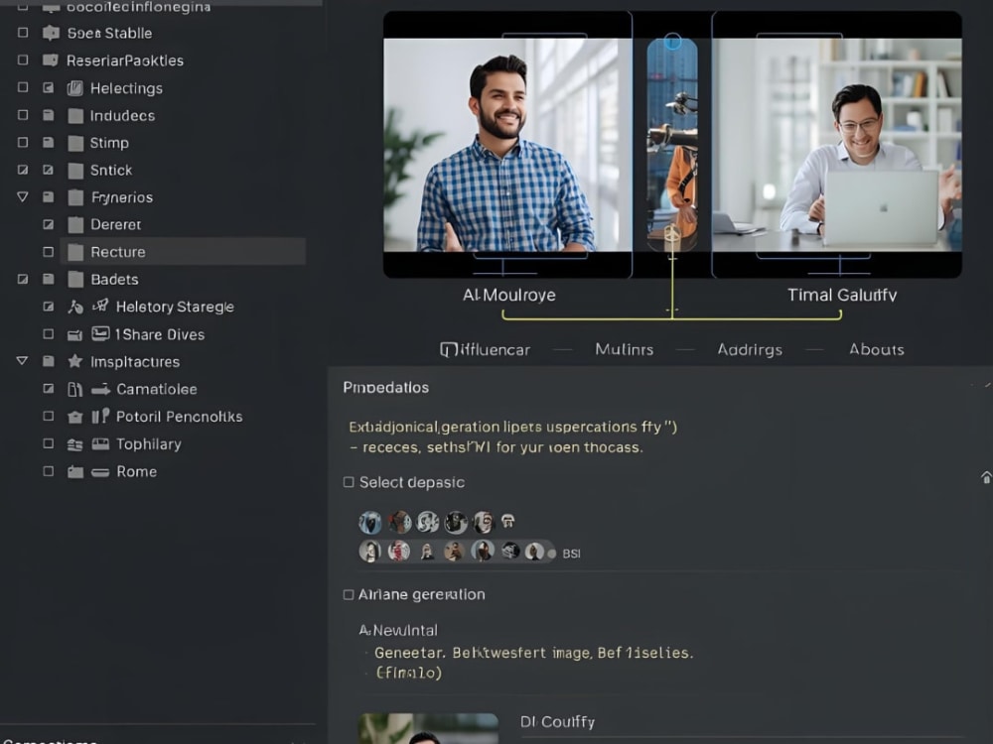Open the Difluencar tab
Image resolution: width=993 pixels, height=744 pixels.
[x=486, y=350]
